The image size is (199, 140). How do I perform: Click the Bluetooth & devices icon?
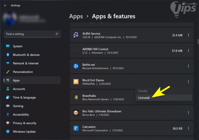[x=8, y=55]
